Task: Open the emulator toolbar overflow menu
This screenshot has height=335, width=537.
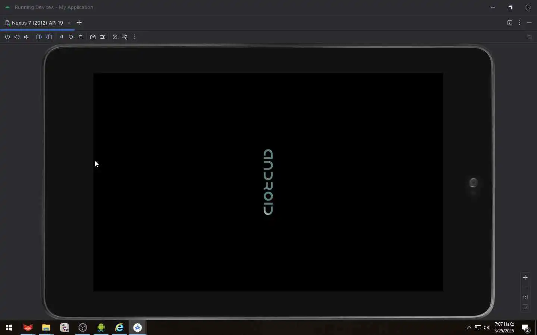Action: (134, 37)
